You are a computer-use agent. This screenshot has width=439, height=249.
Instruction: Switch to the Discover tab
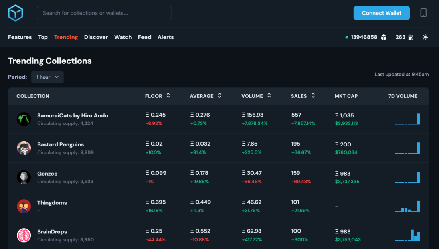click(x=96, y=37)
